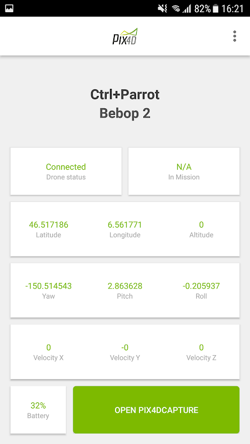Tap the Wi-Fi icon in status bar
This screenshot has height=444, width=250.
coord(176,9)
